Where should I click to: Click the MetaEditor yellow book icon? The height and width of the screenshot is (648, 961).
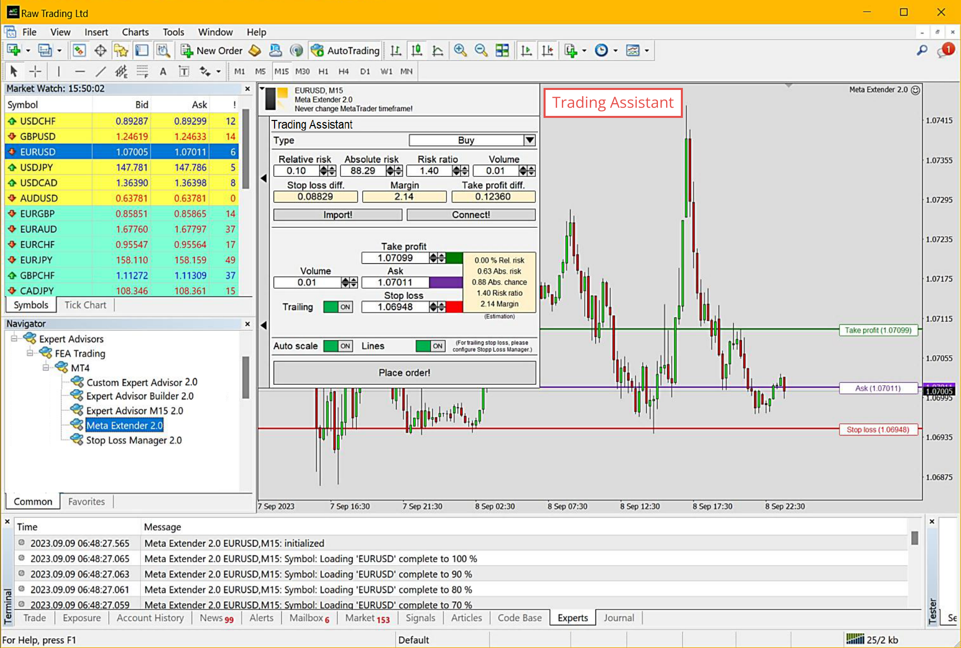click(255, 50)
